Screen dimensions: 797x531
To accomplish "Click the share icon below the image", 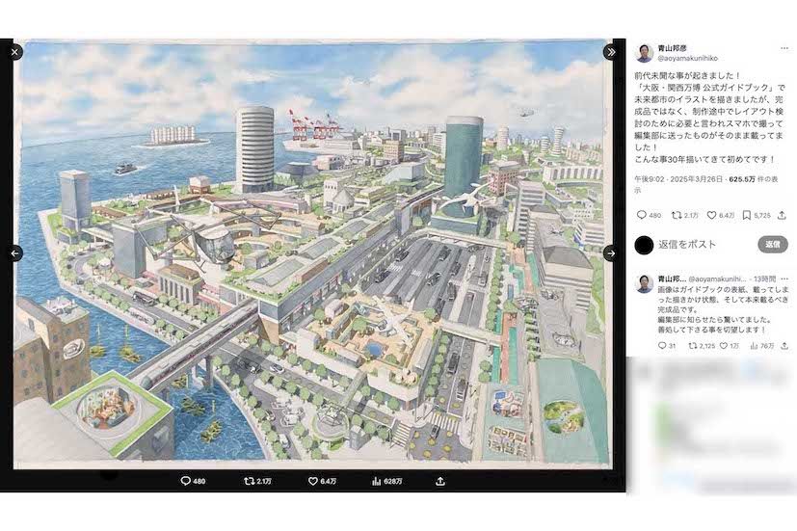I will point(440,481).
